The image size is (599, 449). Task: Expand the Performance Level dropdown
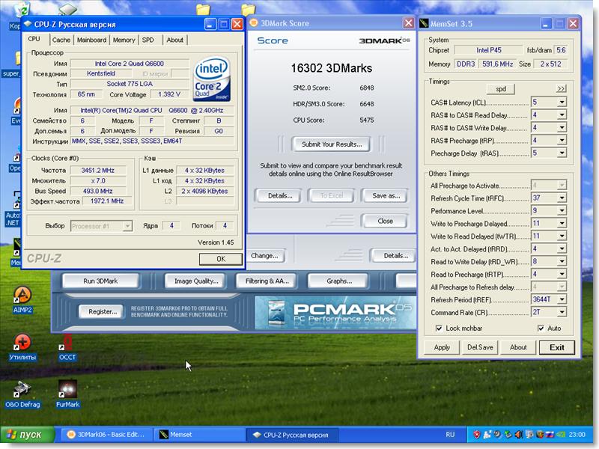(562, 211)
